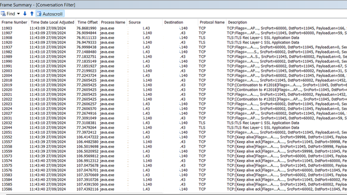Select frame number 13583
Image resolution: width=347 pixels, height=195 pixels.
coord(7,175)
